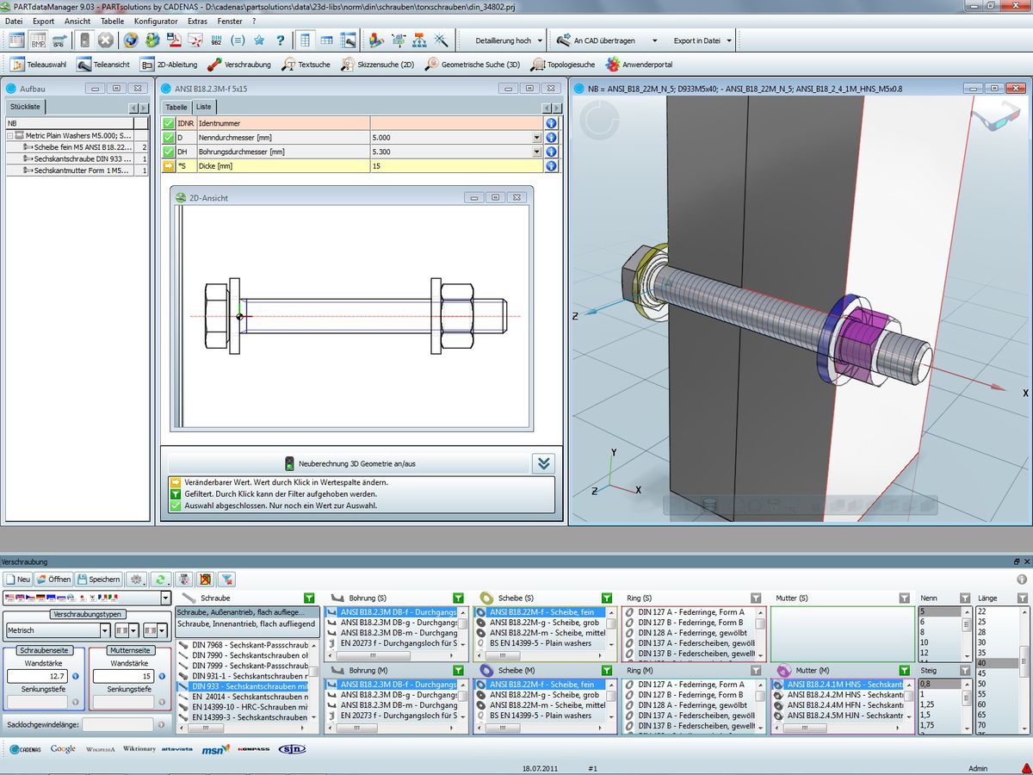
Task: Click the blue question mark help icon
Action: 281,40
